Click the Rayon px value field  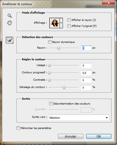pos(86,48)
